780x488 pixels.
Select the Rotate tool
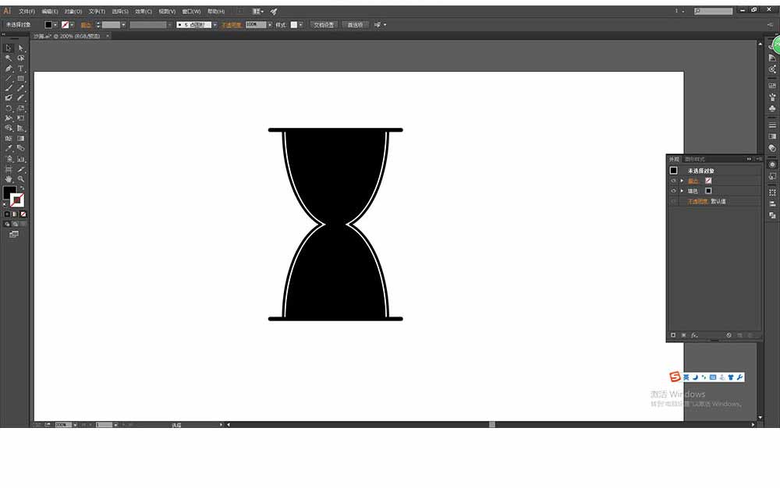(9, 108)
